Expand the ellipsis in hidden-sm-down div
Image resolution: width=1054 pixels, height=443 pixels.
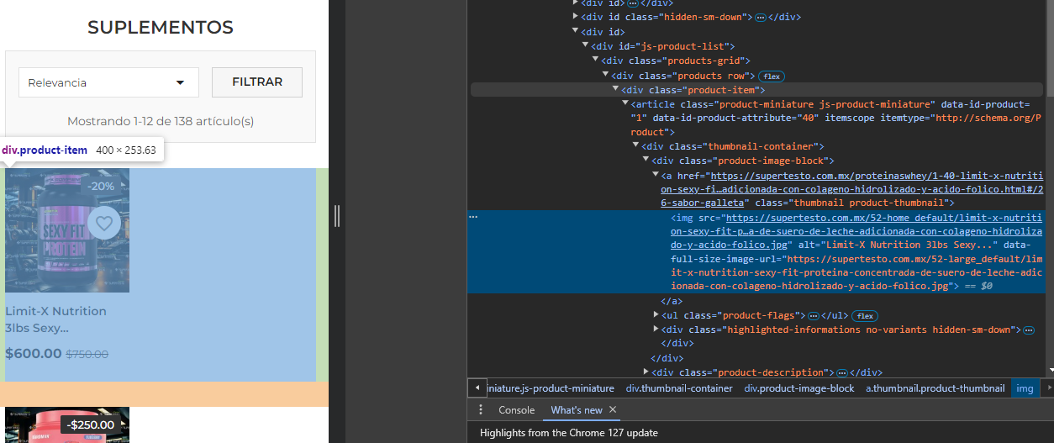click(x=760, y=17)
